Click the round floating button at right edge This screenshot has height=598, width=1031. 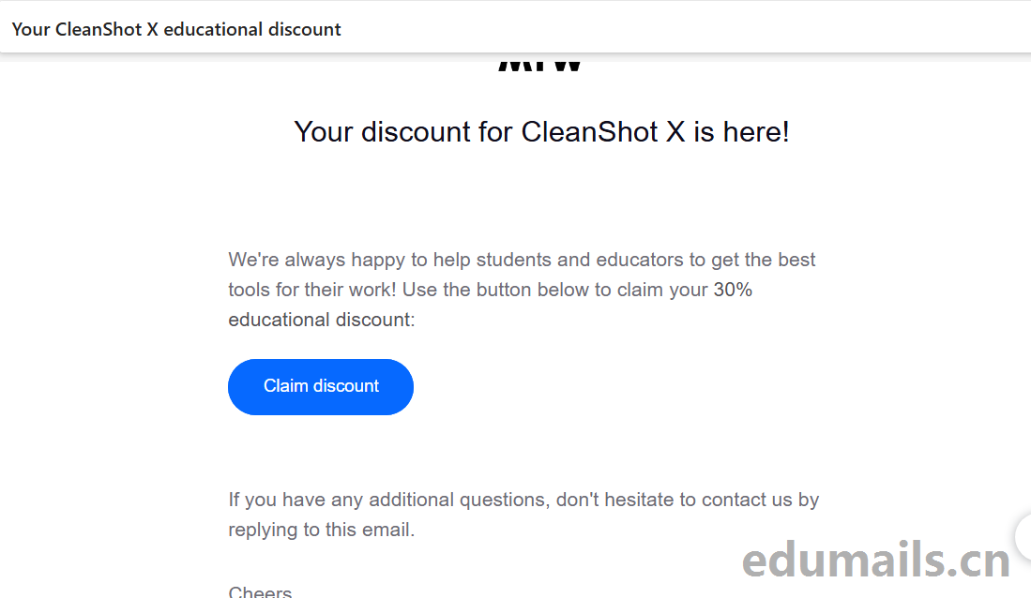1023,536
